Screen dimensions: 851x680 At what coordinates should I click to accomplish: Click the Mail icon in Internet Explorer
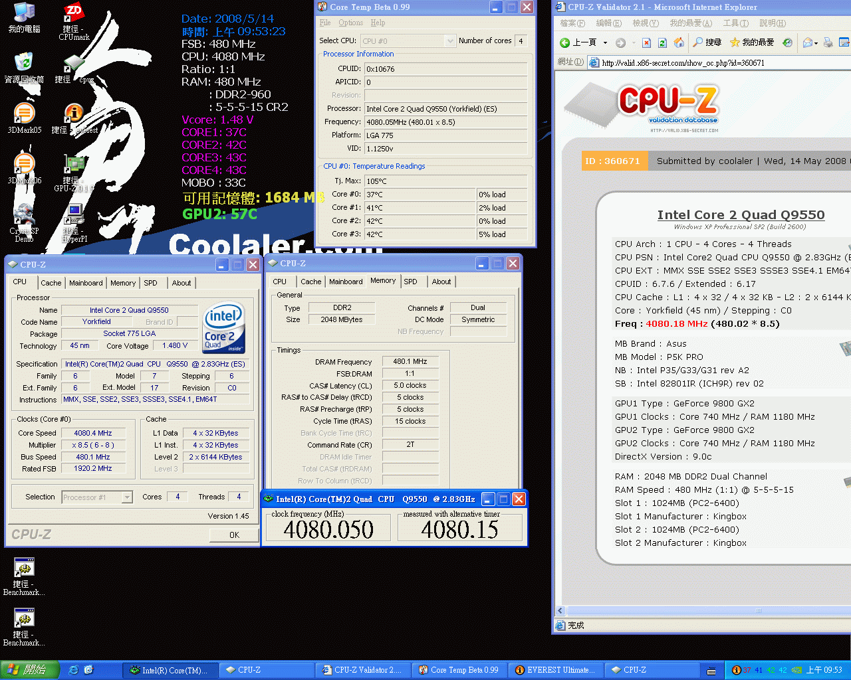[807, 42]
